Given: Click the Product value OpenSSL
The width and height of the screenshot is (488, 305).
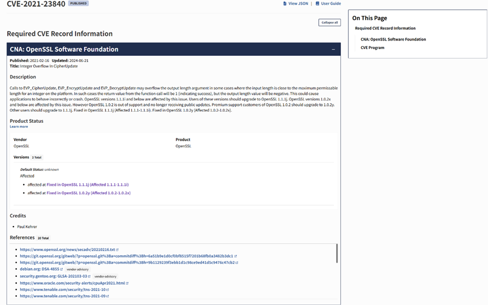Looking at the screenshot, I should [x=183, y=146].
